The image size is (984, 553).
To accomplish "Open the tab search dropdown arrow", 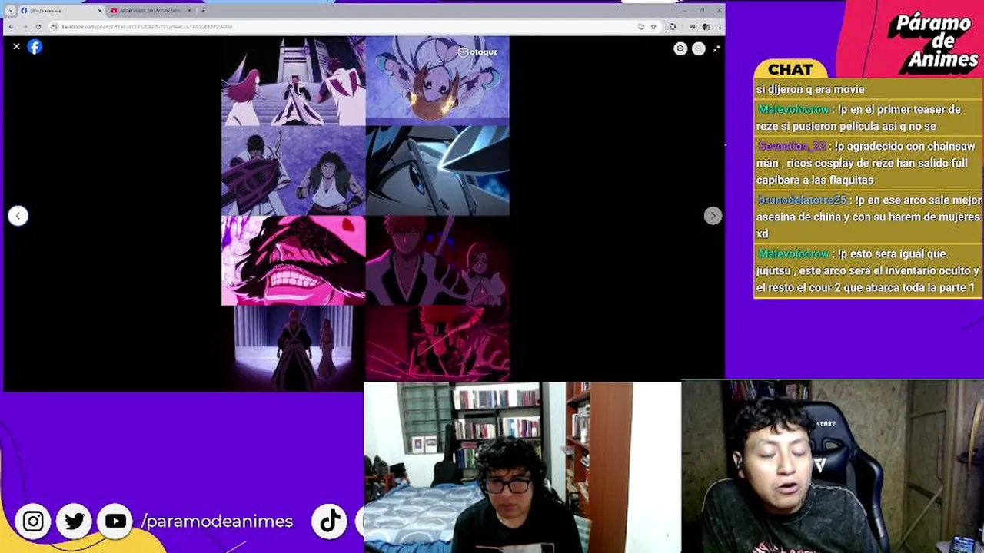I will (x=10, y=11).
